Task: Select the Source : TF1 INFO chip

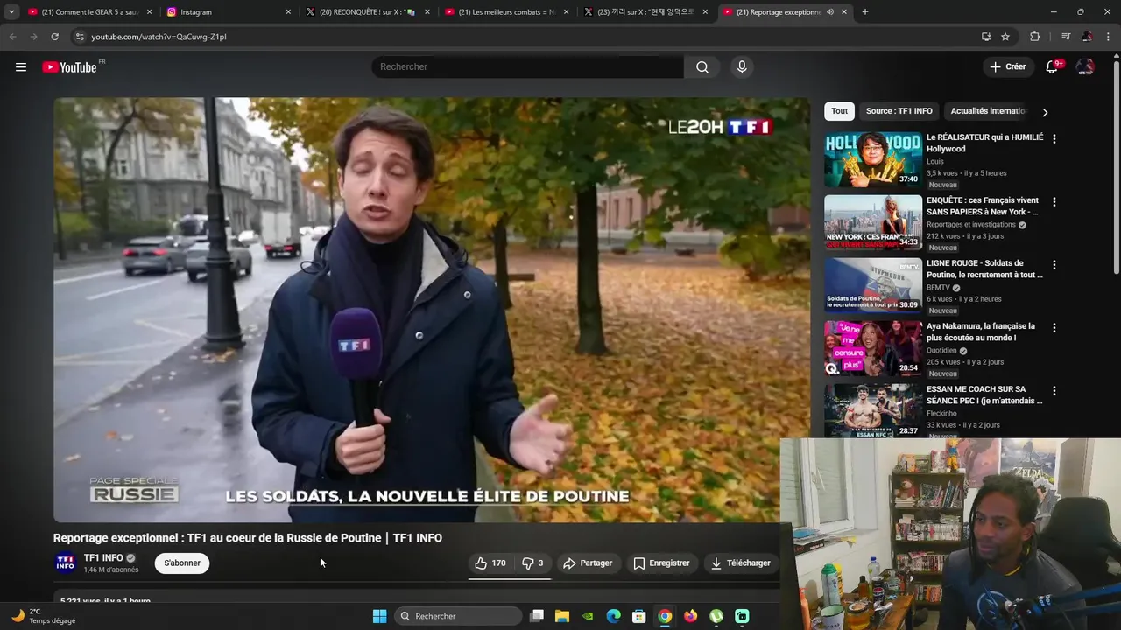Action: 899,111
